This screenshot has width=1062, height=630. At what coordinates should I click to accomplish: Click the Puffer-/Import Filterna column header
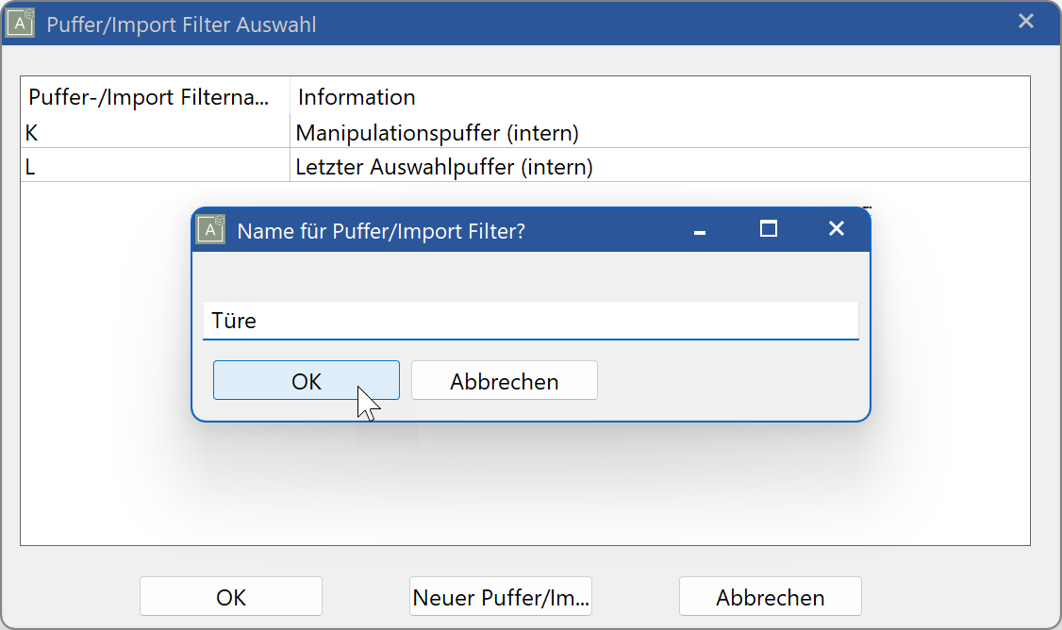pyautogui.click(x=151, y=97)
